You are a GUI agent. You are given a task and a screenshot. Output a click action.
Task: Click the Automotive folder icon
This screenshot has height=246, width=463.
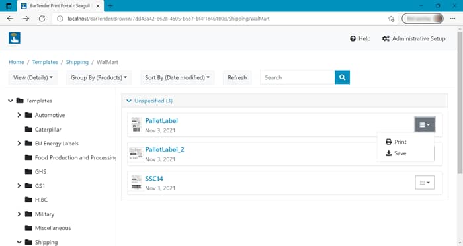(x=28, y=115)
